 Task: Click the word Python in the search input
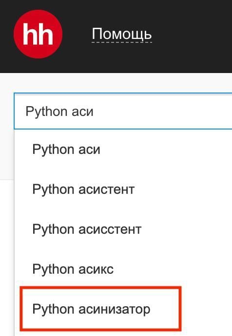pyautogui.click(x=46, y=112)
